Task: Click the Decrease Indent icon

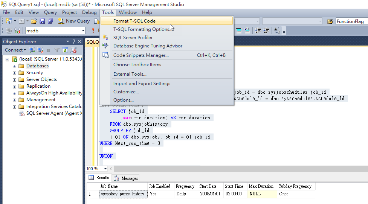Action: pyautogui.click(x=258, y=31)
